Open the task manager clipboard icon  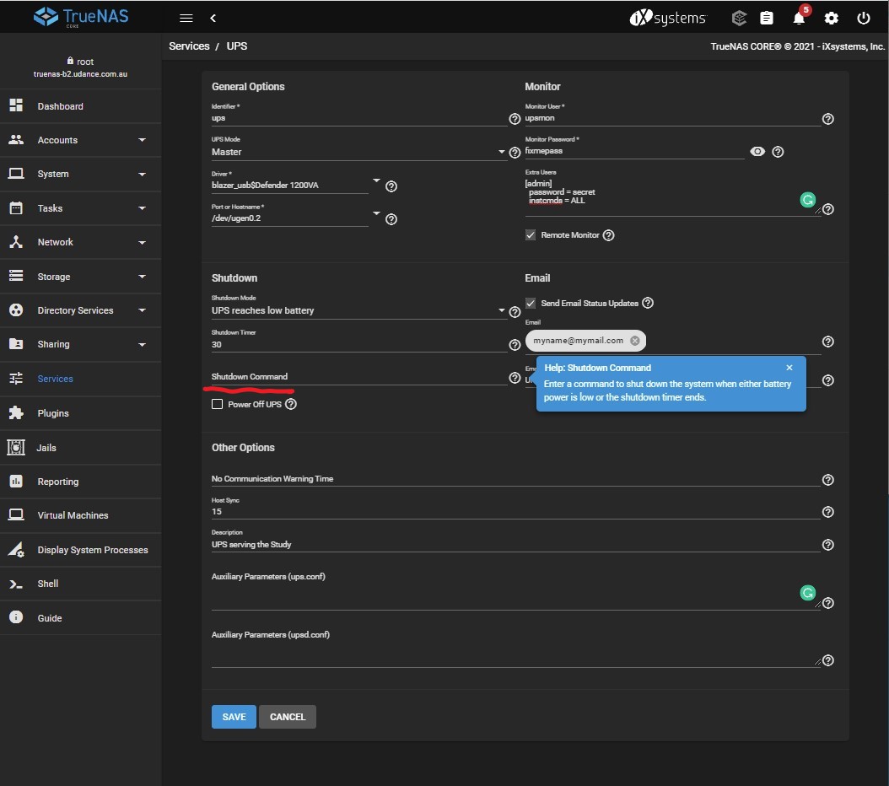click(x=766, y=18)
